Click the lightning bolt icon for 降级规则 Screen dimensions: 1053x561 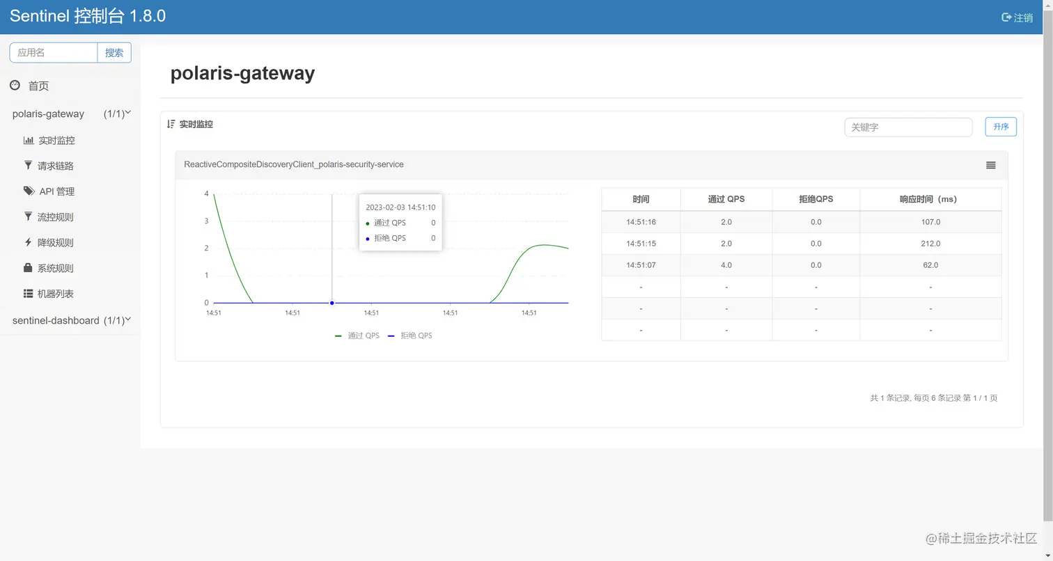pos(28,242)
